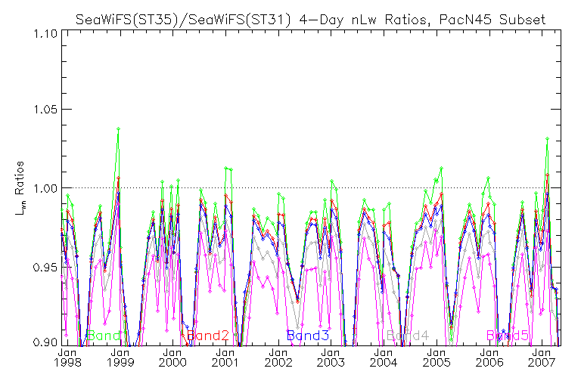This screenshot has height=387, width=581.
Task: Click the Jan 2001 x-axis label
Action: [225, 357]
